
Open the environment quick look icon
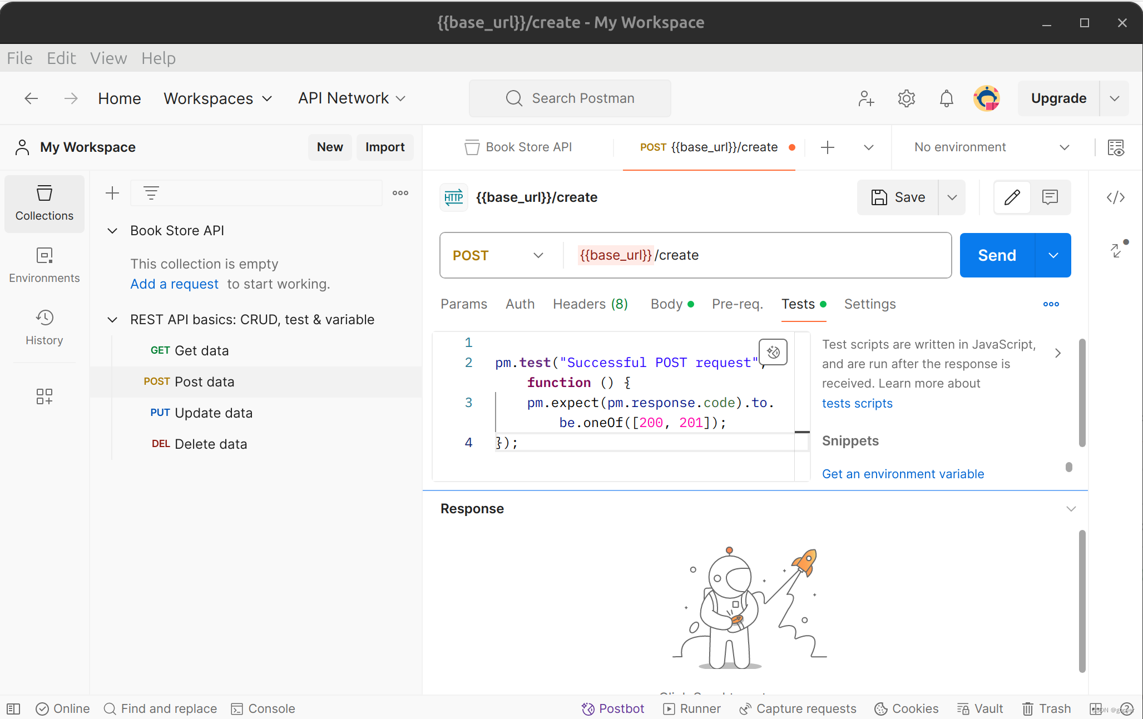[1116, 147]
